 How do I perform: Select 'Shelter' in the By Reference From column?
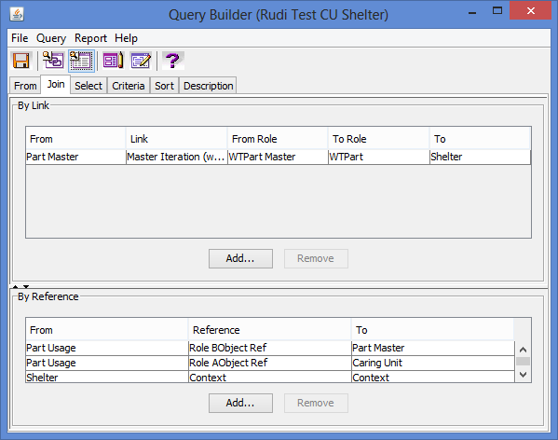pos(107,377)
